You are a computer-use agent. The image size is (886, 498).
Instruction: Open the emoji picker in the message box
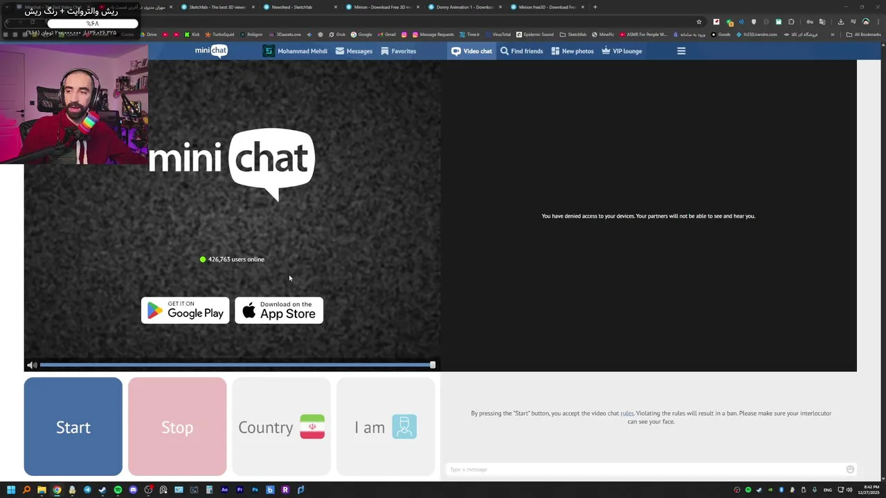click(x=850, y=470)
